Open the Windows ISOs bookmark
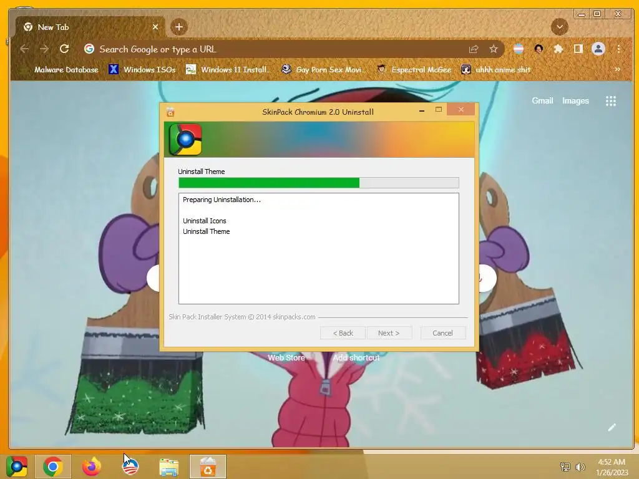639x479 pixels. coord(142,70)
